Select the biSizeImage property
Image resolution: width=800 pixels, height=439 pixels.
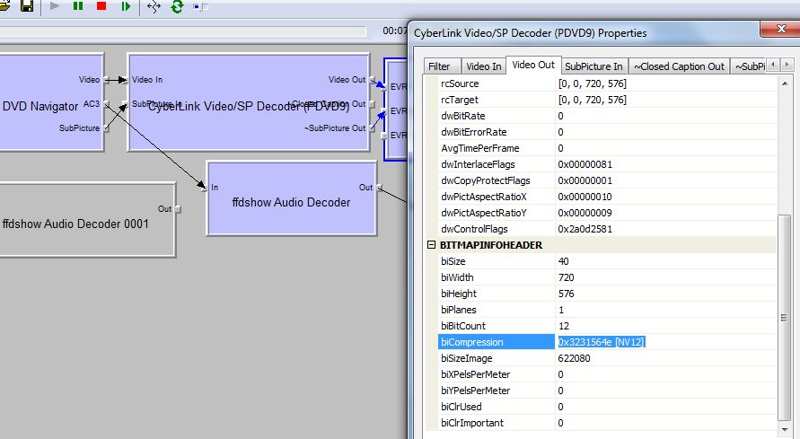607,358
